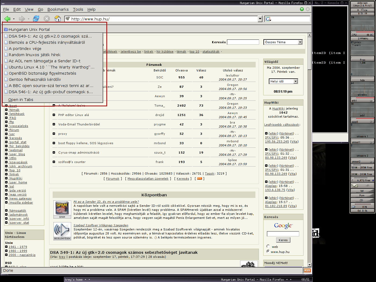Open /mozilla sidebar link
The height and width of the screenshot is (282, 376).
(x=21, y=203)
